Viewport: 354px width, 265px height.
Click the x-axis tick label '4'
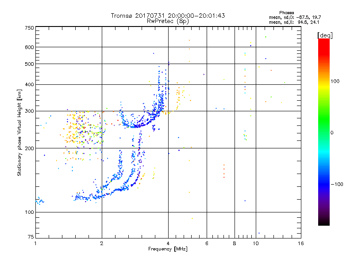(x=168, y=243)
